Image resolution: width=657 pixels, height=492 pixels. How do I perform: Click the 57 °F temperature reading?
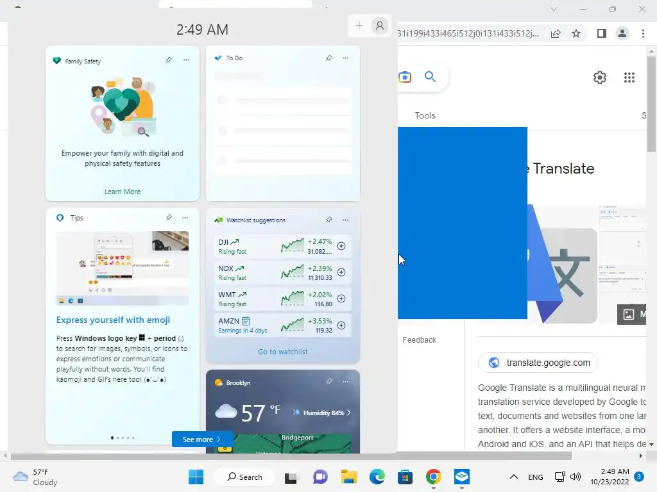260,413
